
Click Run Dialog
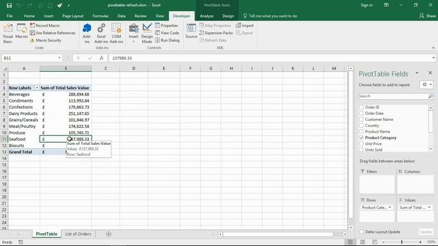[167, 40]
